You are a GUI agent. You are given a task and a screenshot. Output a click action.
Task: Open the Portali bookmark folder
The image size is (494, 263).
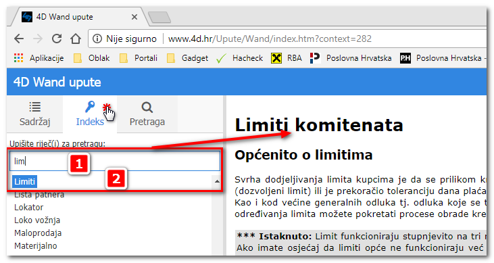(x=138, y=58)
